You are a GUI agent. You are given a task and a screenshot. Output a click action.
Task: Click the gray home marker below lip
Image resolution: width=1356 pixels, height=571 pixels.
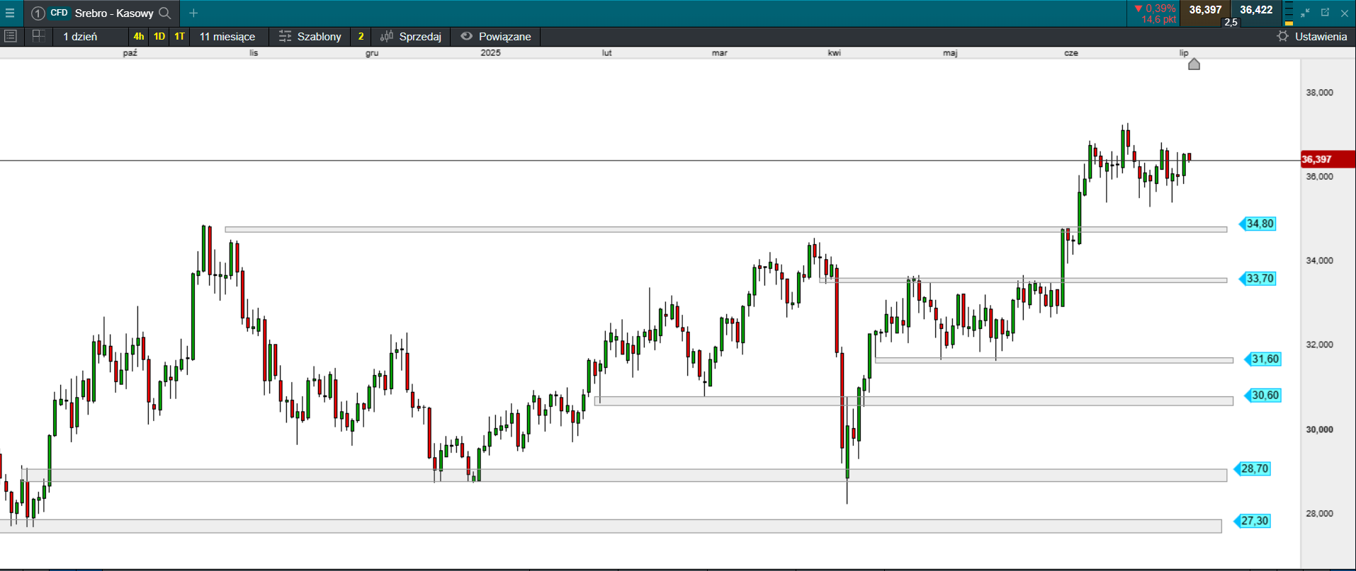click(1194, 64)
